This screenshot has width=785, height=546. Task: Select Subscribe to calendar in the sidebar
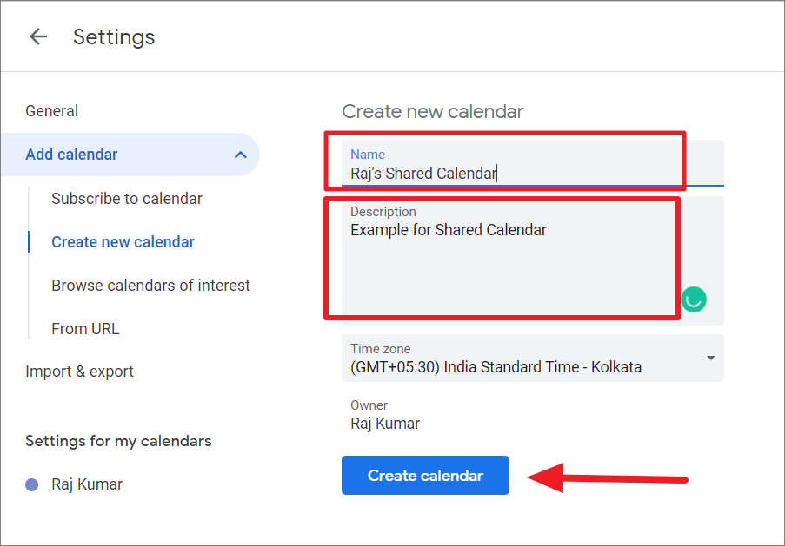coord(126,198)
